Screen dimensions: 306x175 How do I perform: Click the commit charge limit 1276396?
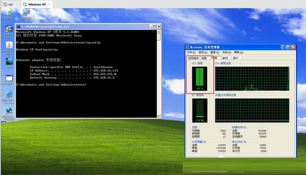tap(221, 148)
